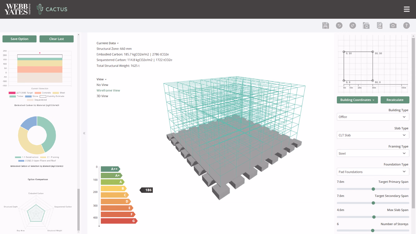The height and width of the screenshot is (234, 416).
Task: Click Save Option button
Action: [x=19, y=39]
